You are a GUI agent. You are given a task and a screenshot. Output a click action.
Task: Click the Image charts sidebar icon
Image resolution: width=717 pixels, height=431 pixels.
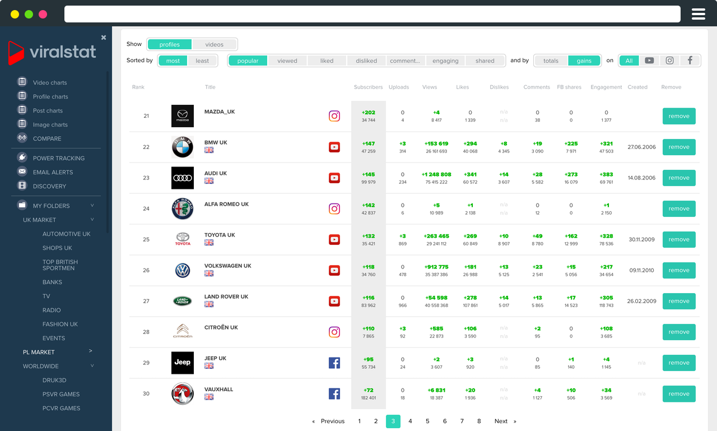coord(22,124)
